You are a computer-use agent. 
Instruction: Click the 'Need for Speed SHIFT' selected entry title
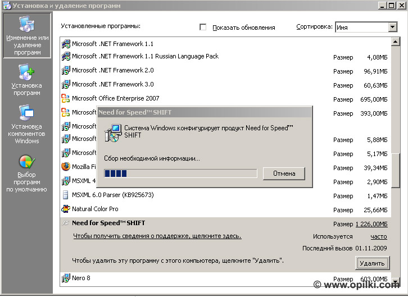(108, 223)
